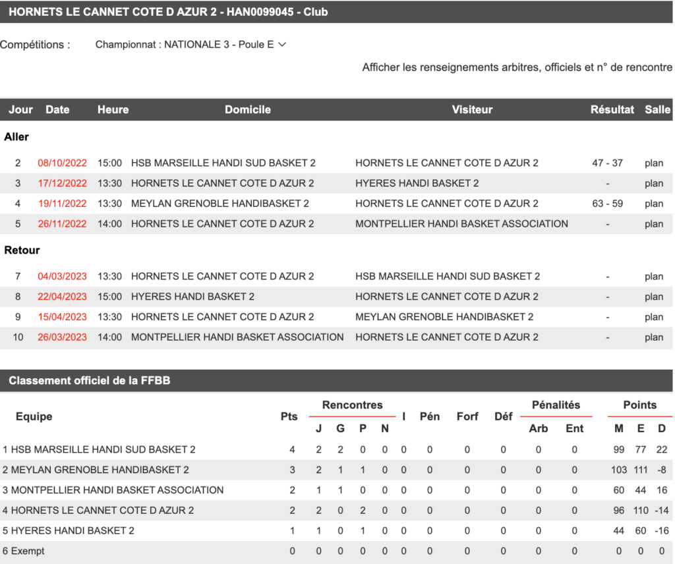This screenshot has height=564, width=675.
Task: Click HYERES HANDI BASKET 2 in standings
Action: click(73, 530)
